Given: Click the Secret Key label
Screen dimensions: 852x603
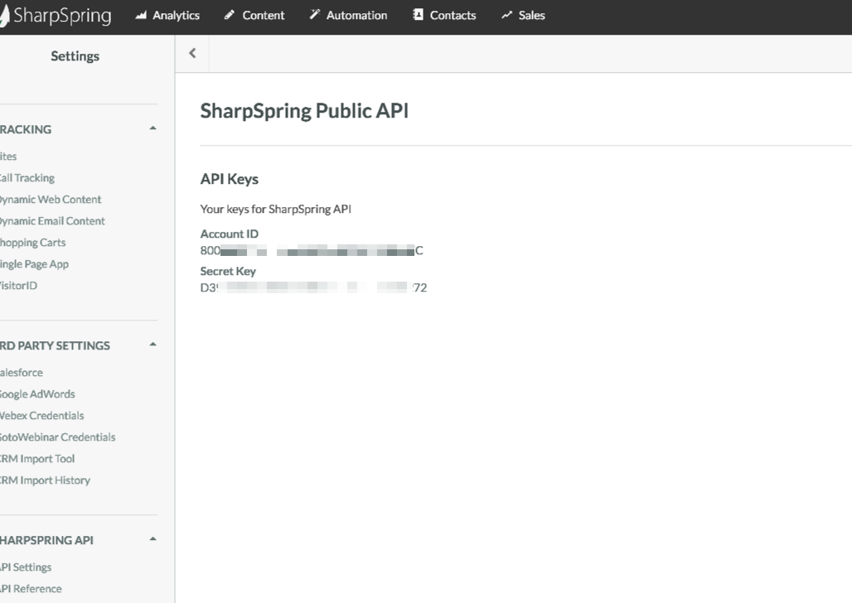Looking at the screenshot, I should tap(228, 271).
